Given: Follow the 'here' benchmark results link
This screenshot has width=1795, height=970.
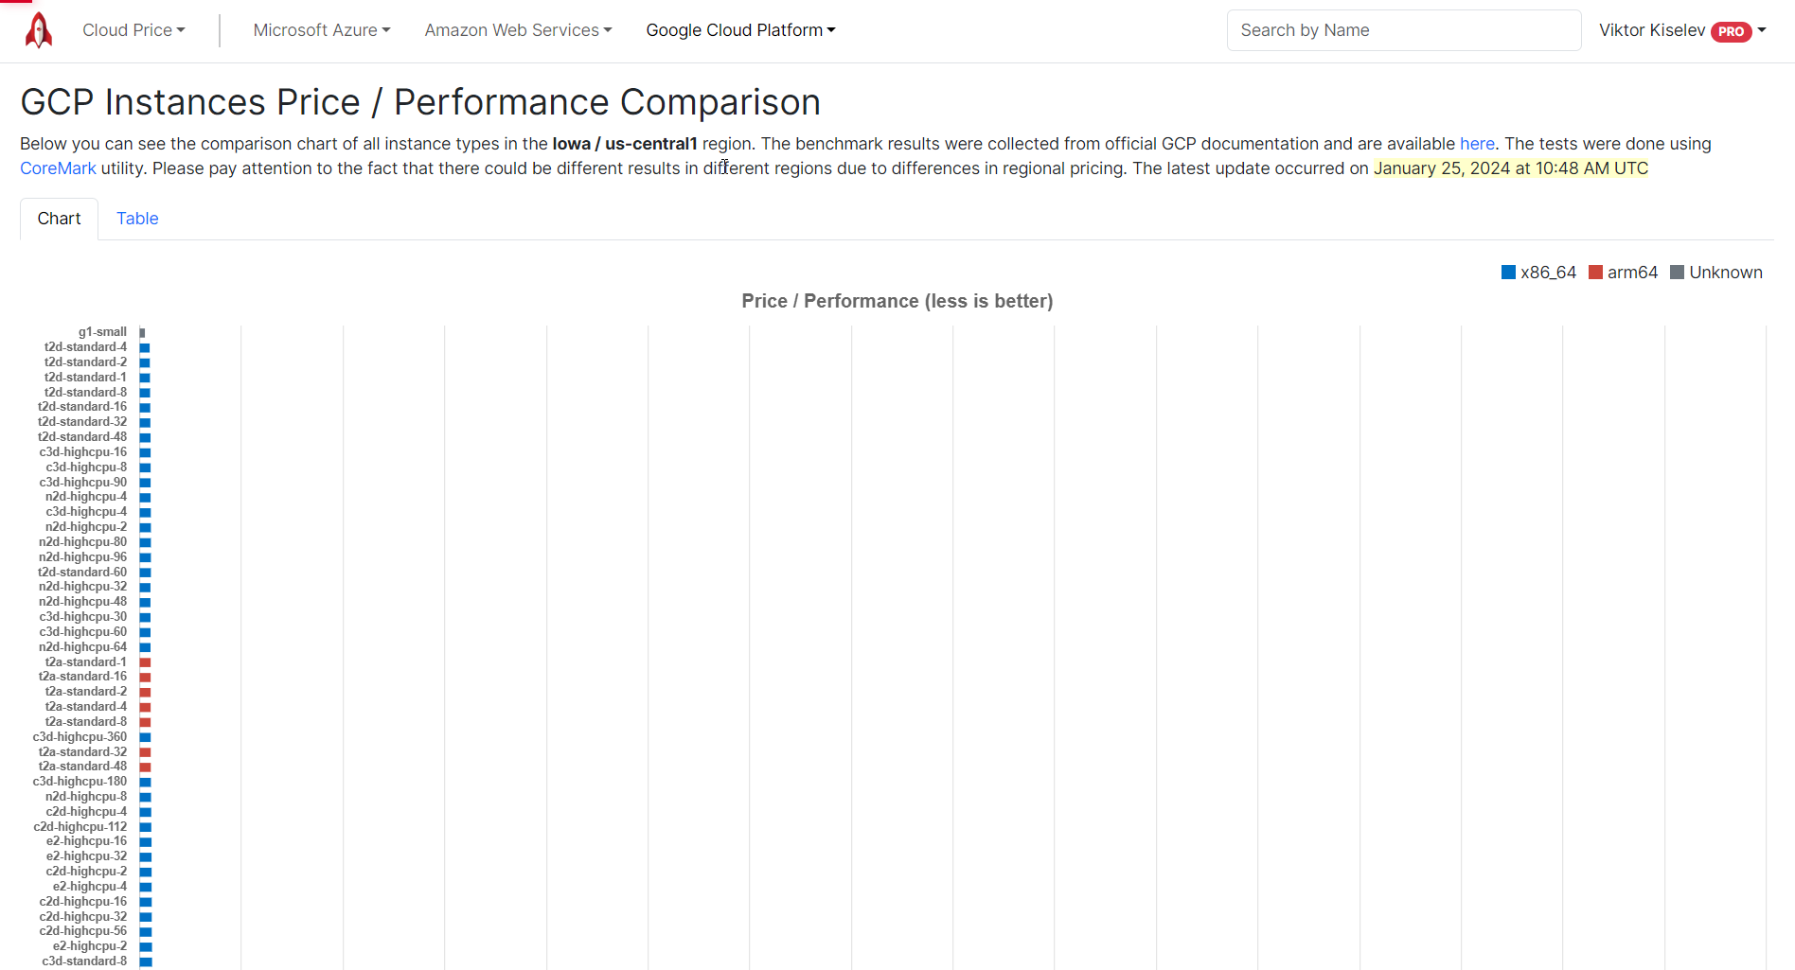Looking at the screenshot, I should click(1477, 144).
